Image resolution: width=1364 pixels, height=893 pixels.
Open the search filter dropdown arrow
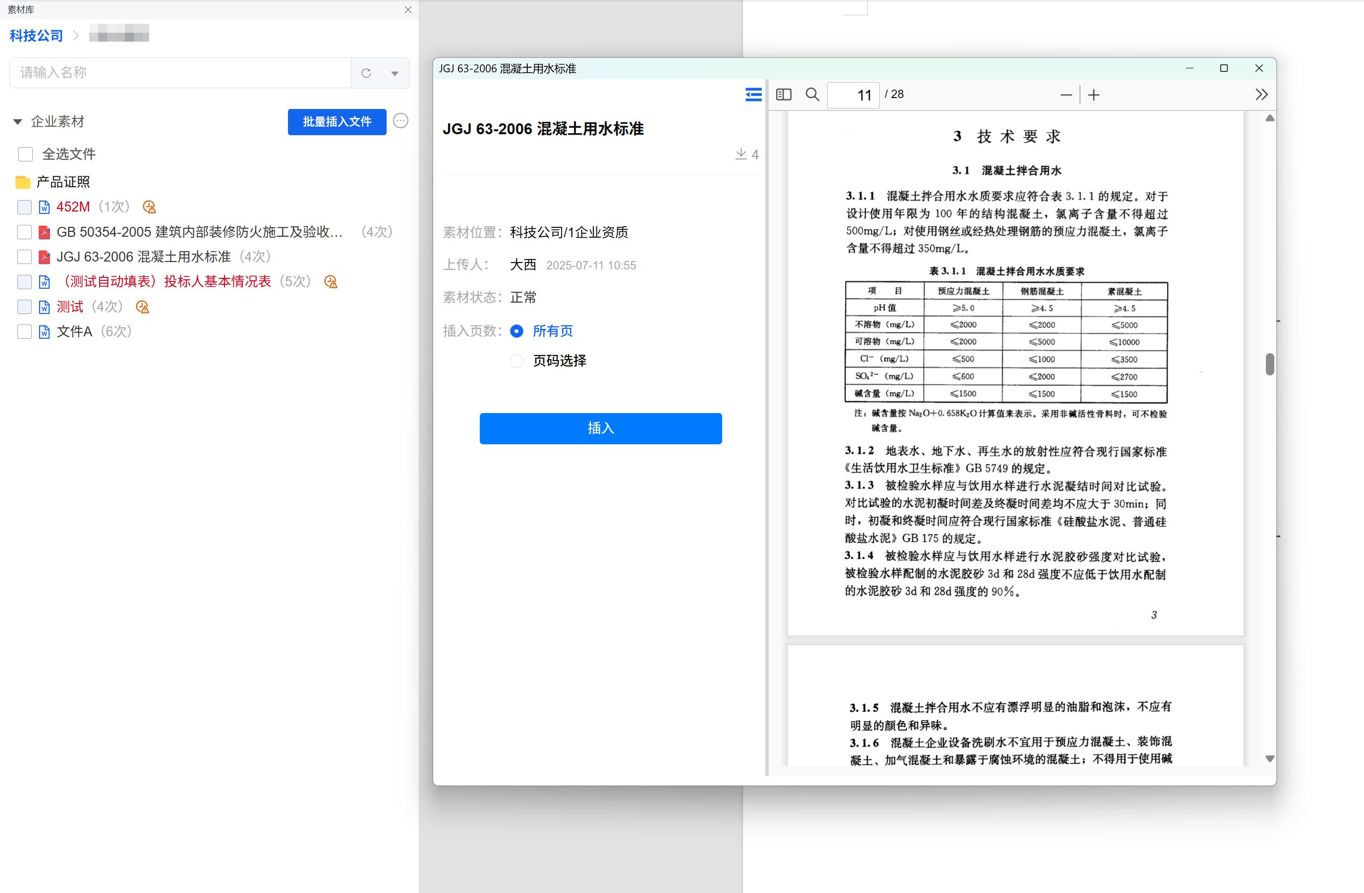tap(395, 73)
